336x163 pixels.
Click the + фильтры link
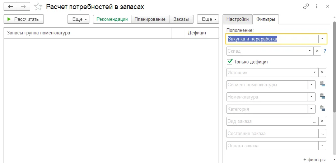pyautogui.click(x=314, y=159)
